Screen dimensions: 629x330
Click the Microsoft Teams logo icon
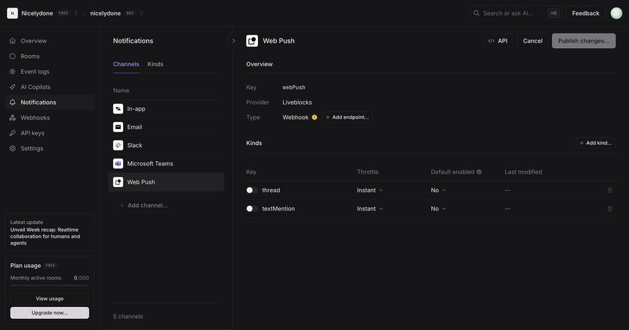click(118, 163)
